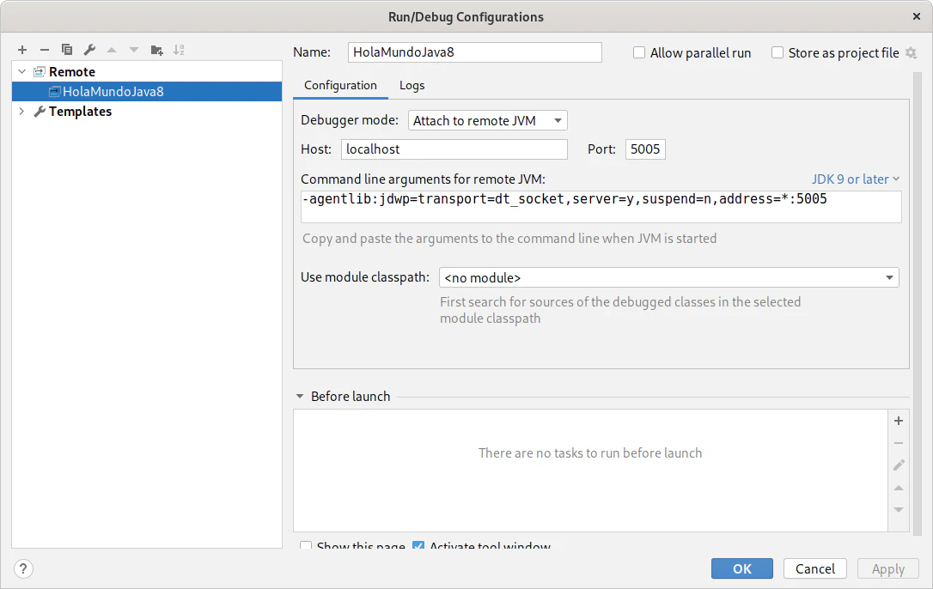Add a Before launch task with plus icon
This screenshot has width=933, height=589.
tap(899, 421)
